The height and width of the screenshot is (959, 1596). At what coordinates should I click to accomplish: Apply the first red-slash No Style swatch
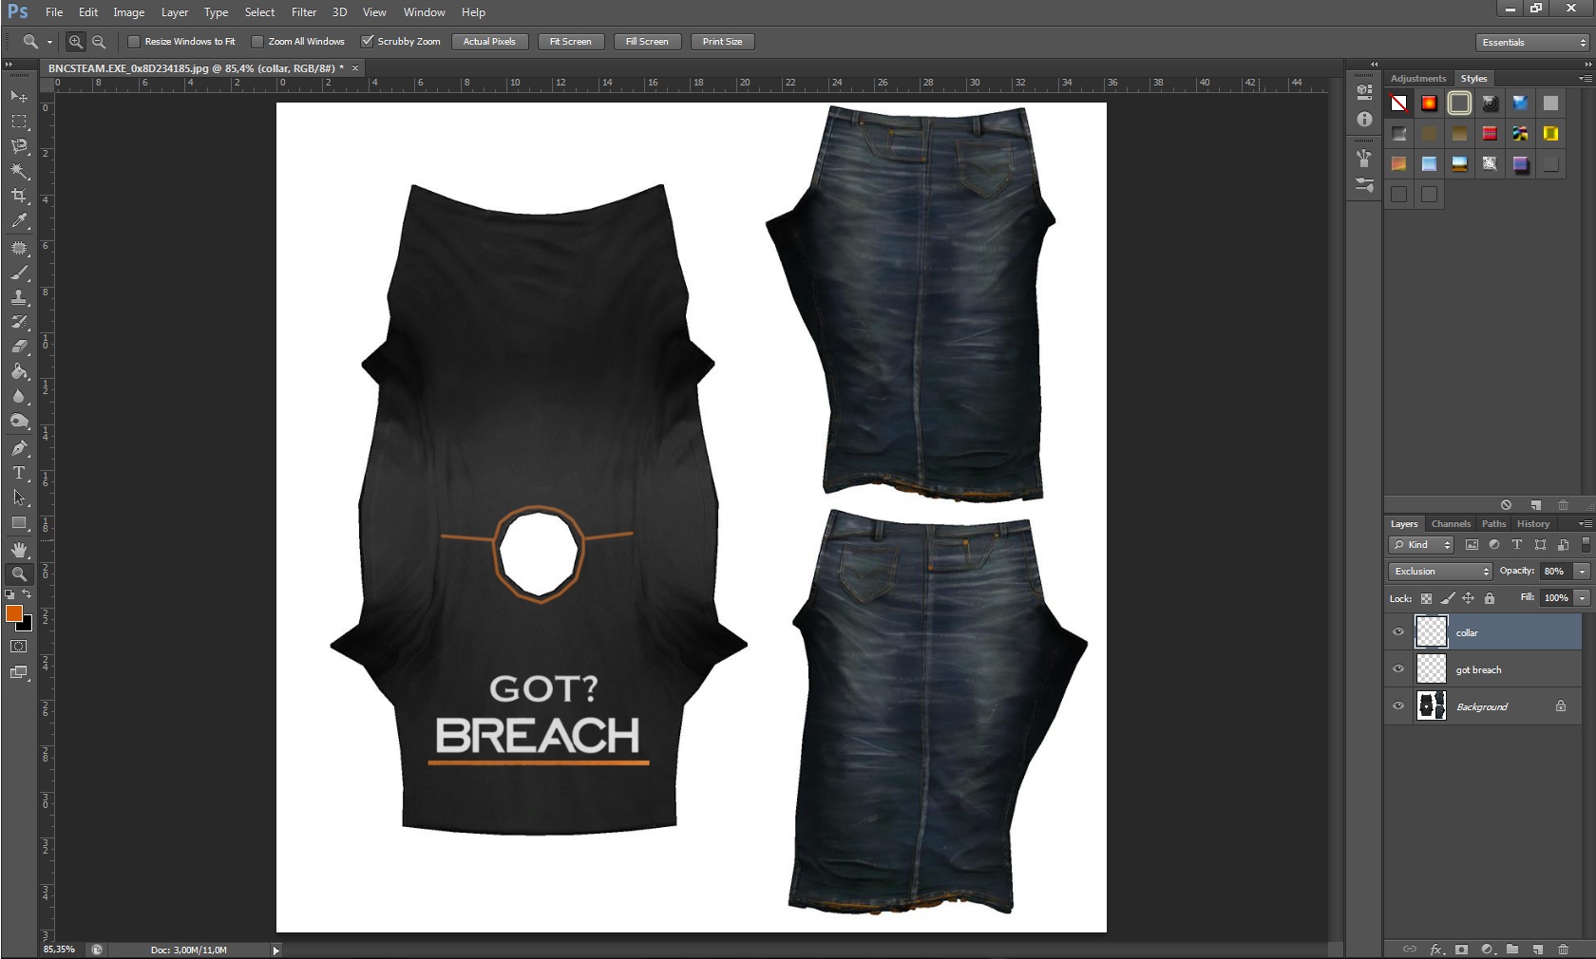1399,103
